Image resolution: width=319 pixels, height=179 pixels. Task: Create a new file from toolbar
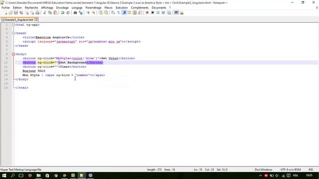pyautogui.click(x=5, y=13)
